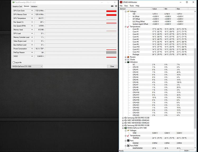Click the GPU-Z screenshot camera icon
Image resolution: width=198 pixels, height=152 pixels.
[112, 6]
